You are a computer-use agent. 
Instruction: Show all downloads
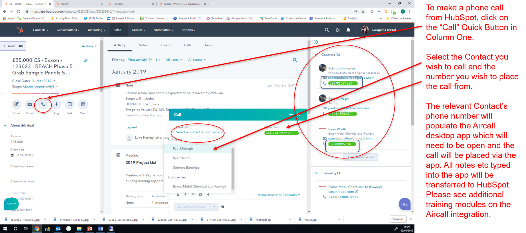pyautogui.click(x=398, y=219)
